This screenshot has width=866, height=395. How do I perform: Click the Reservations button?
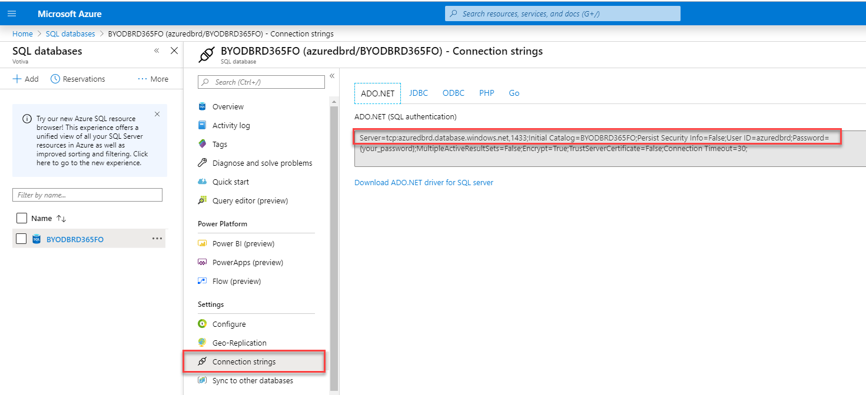[78, 79]
